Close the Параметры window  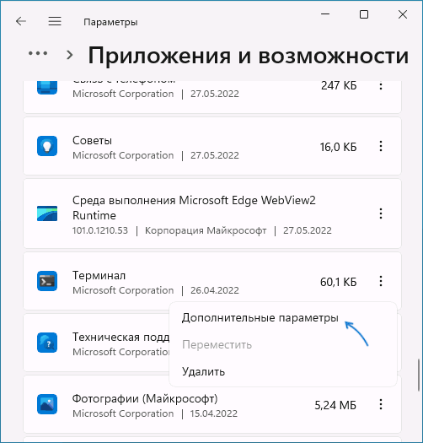403,14
